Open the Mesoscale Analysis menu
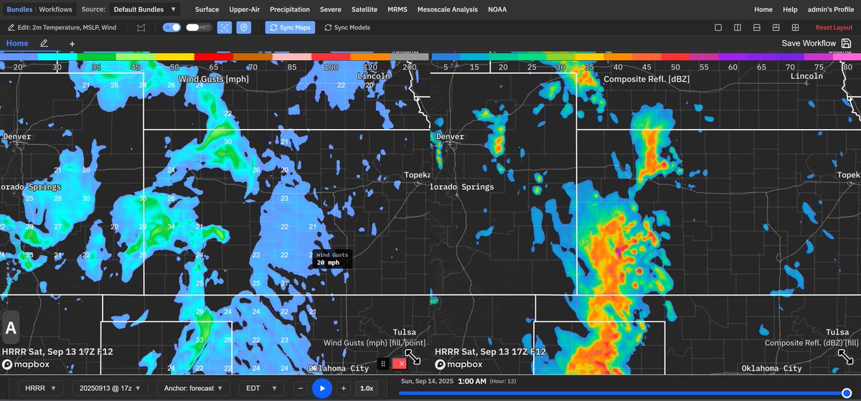 pos(448,9)
